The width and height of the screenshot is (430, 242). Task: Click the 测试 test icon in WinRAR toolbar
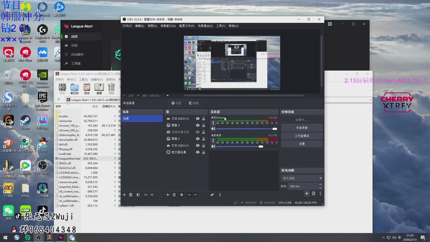87,89
